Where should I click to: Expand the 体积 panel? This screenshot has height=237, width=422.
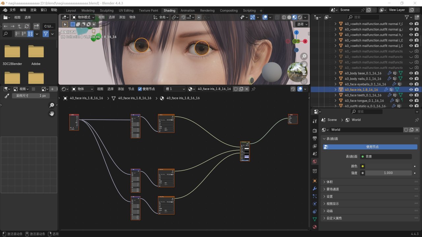coord(330,182)
